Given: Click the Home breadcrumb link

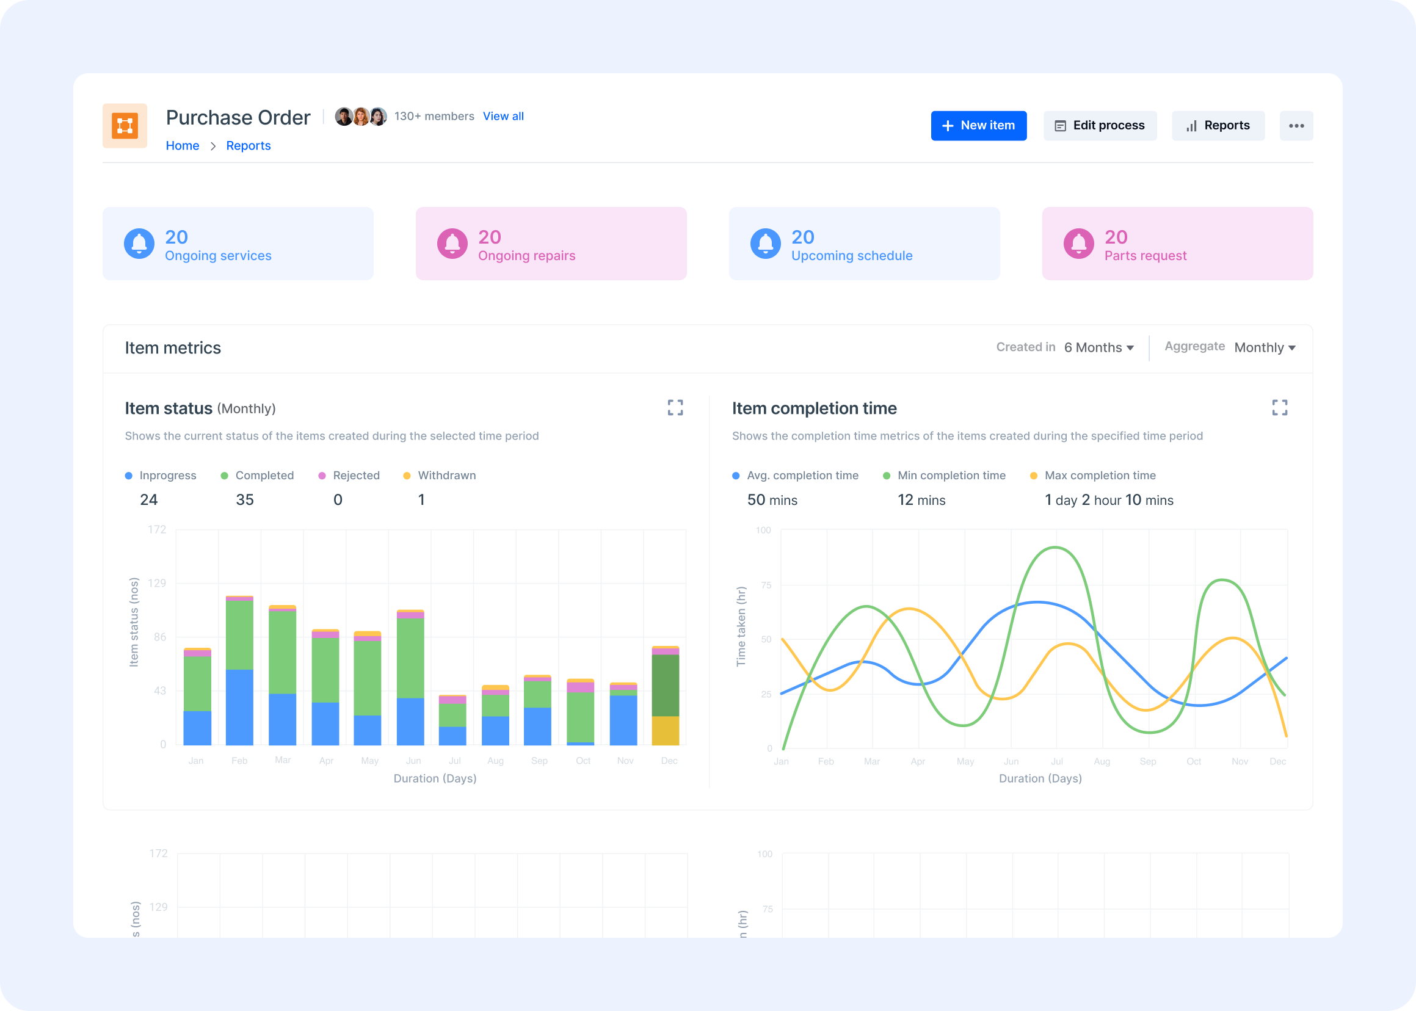Looking at the screenshot, I should pyautogui.click(x=181, y=145).
